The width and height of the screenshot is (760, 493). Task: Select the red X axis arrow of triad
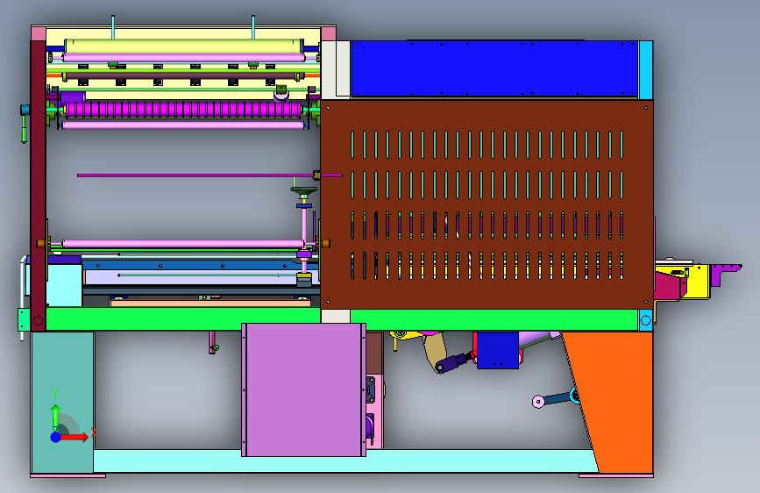click(x=74, y=437)
